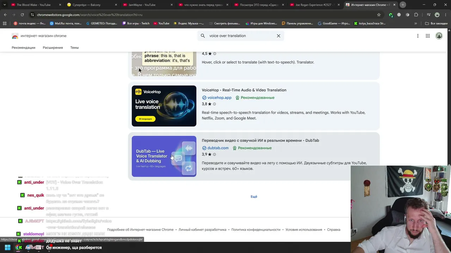
Task: Open the 'Все игры - Twitch' bookmark
Action: pyautogui.click(x=136, y=24)
